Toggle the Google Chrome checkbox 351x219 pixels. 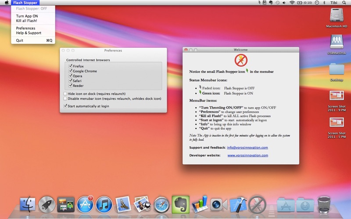point(70,71)
